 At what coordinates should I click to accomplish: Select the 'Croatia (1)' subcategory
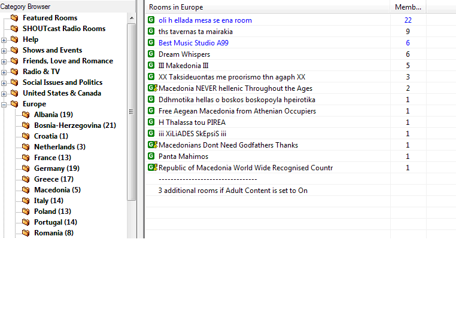point(51,136)
